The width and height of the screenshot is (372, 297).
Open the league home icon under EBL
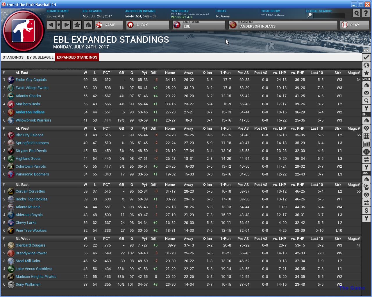click(366, 120)
